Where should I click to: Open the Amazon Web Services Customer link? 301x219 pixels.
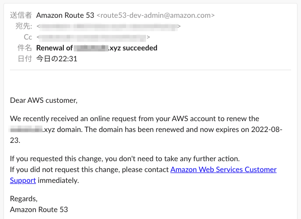pos(223,170)
